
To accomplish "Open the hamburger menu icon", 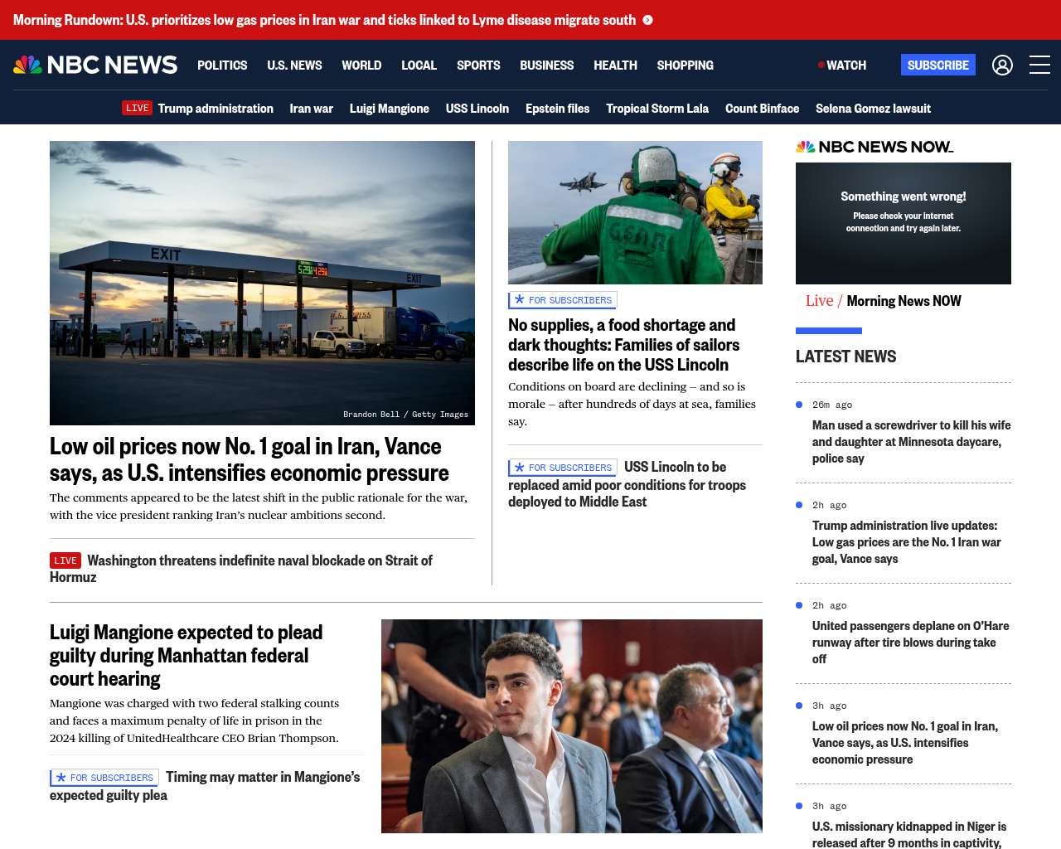I will click(x=1039, y=65).
